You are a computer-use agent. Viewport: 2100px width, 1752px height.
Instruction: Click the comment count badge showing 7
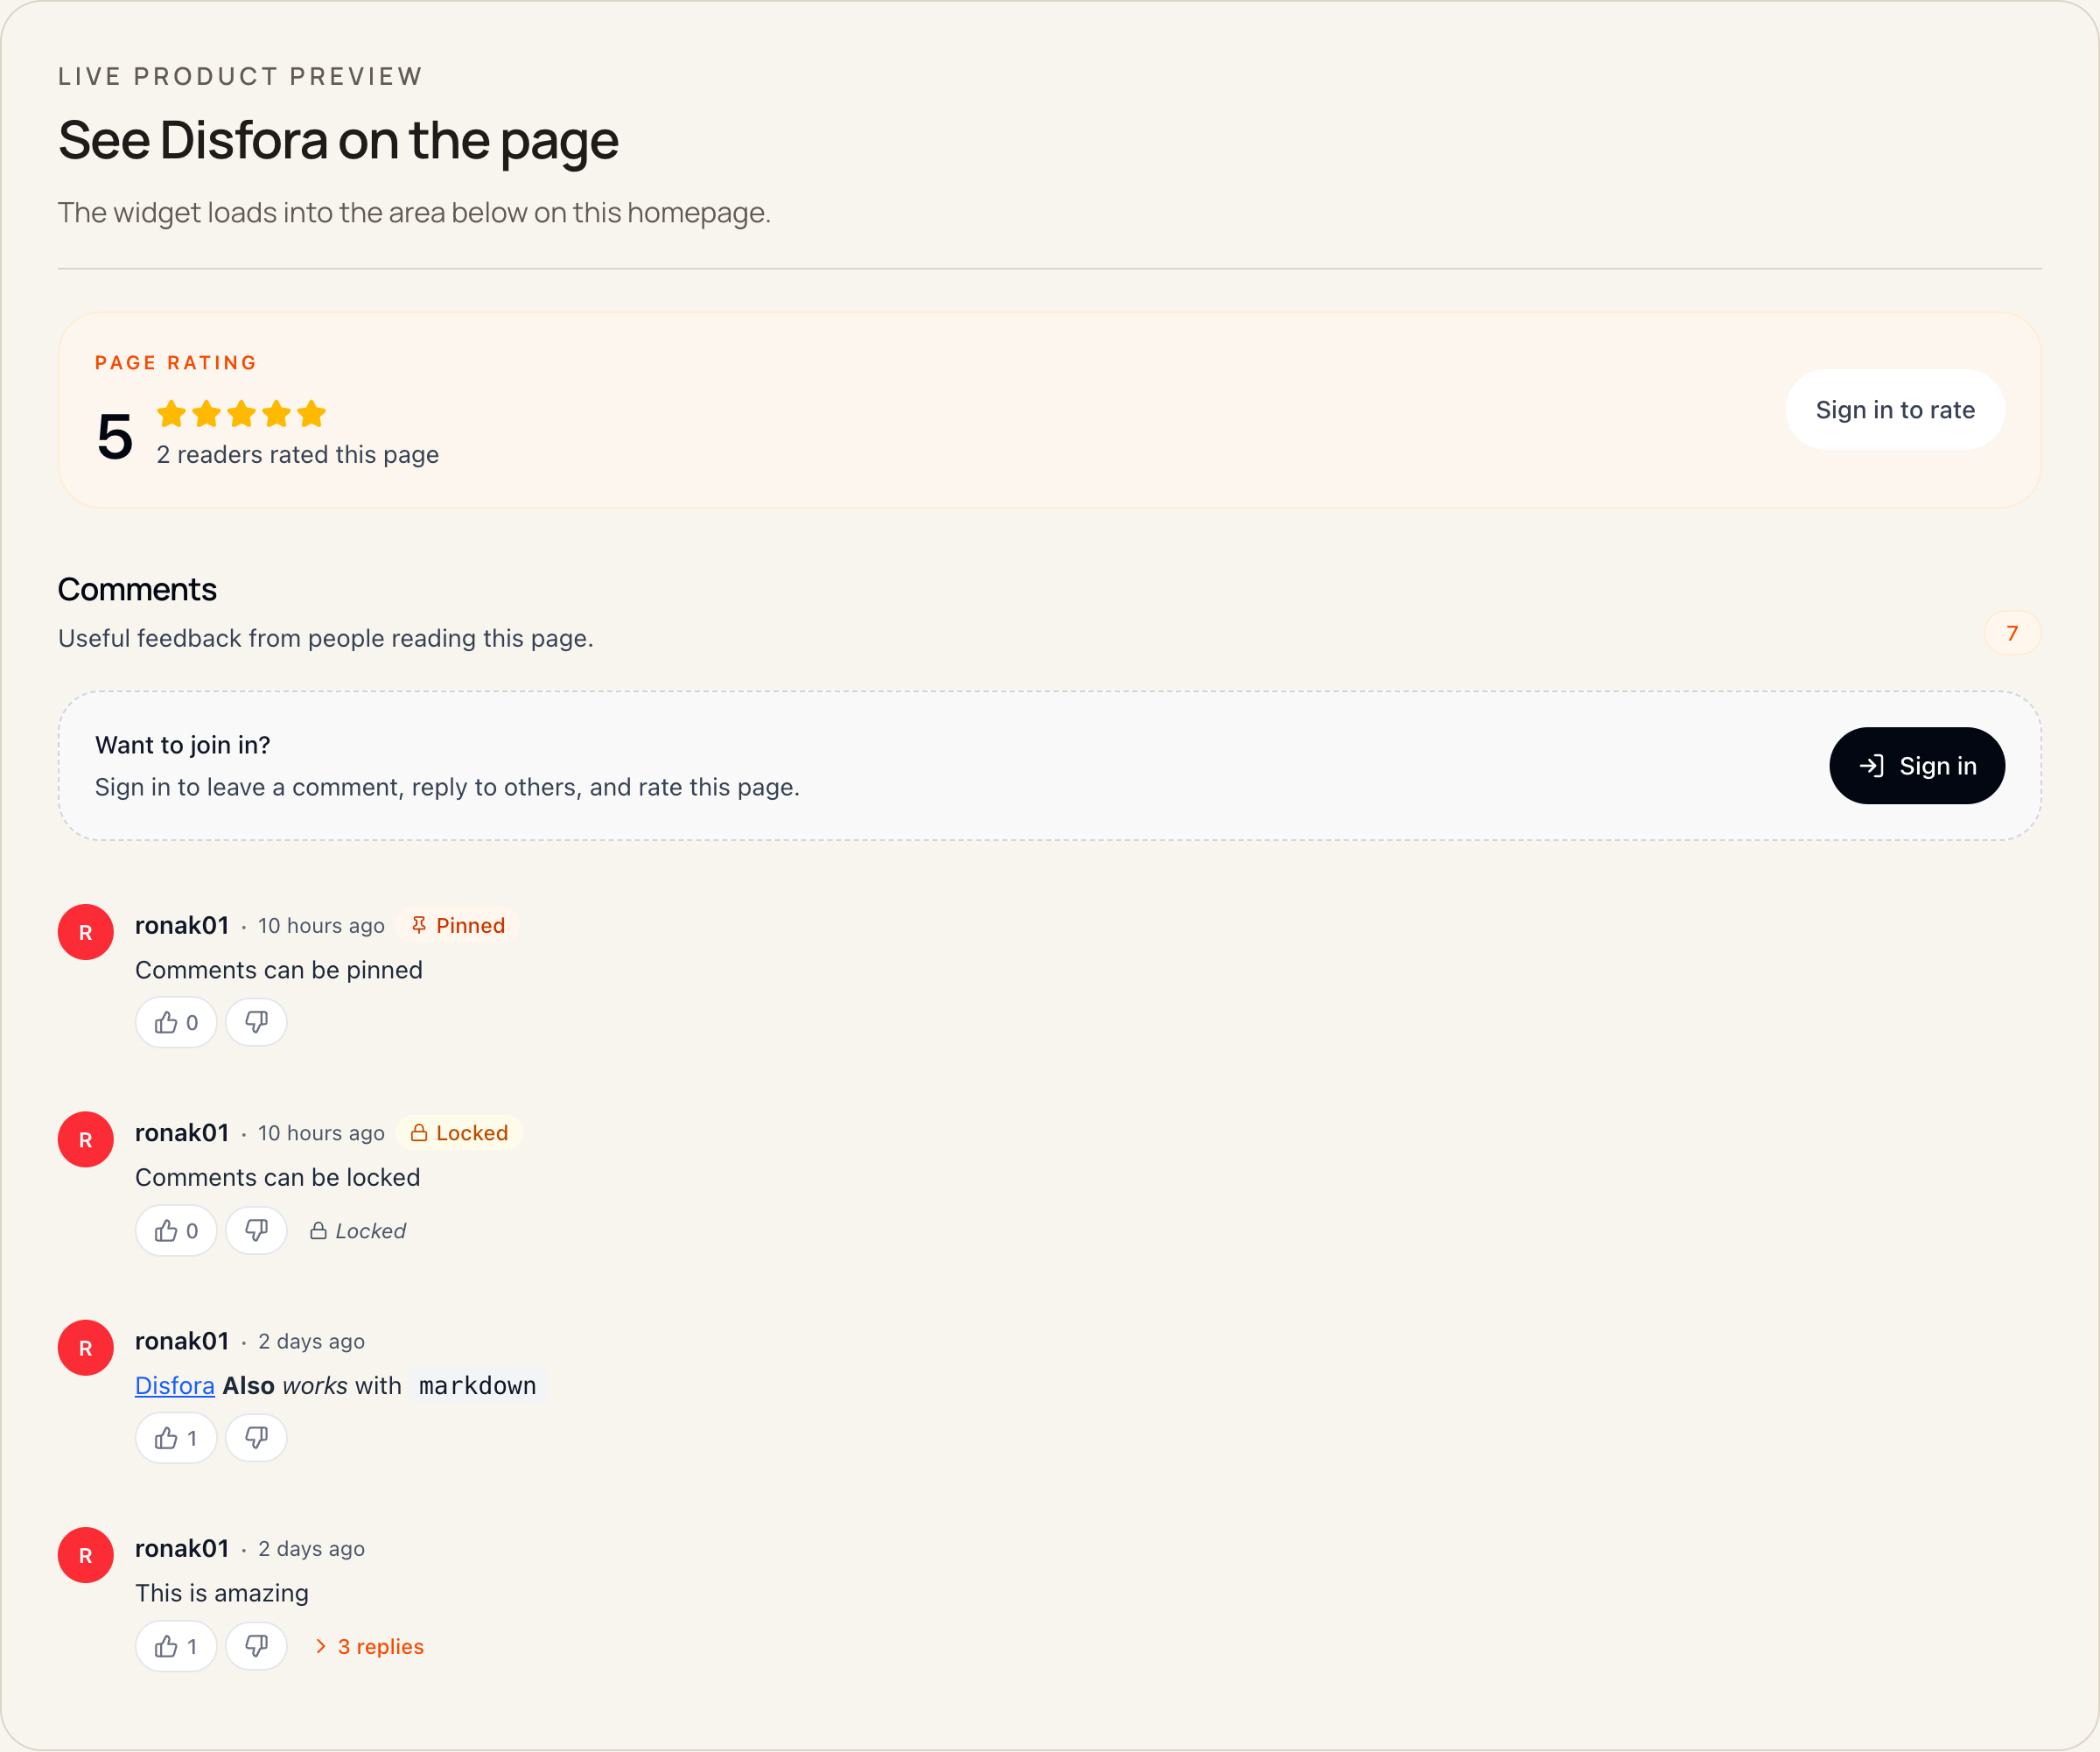(2013, 632)
